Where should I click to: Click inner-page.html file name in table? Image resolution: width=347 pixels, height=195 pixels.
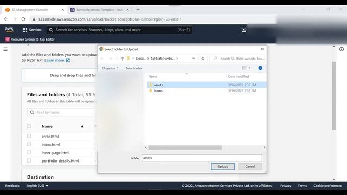[x=55, y=153]
